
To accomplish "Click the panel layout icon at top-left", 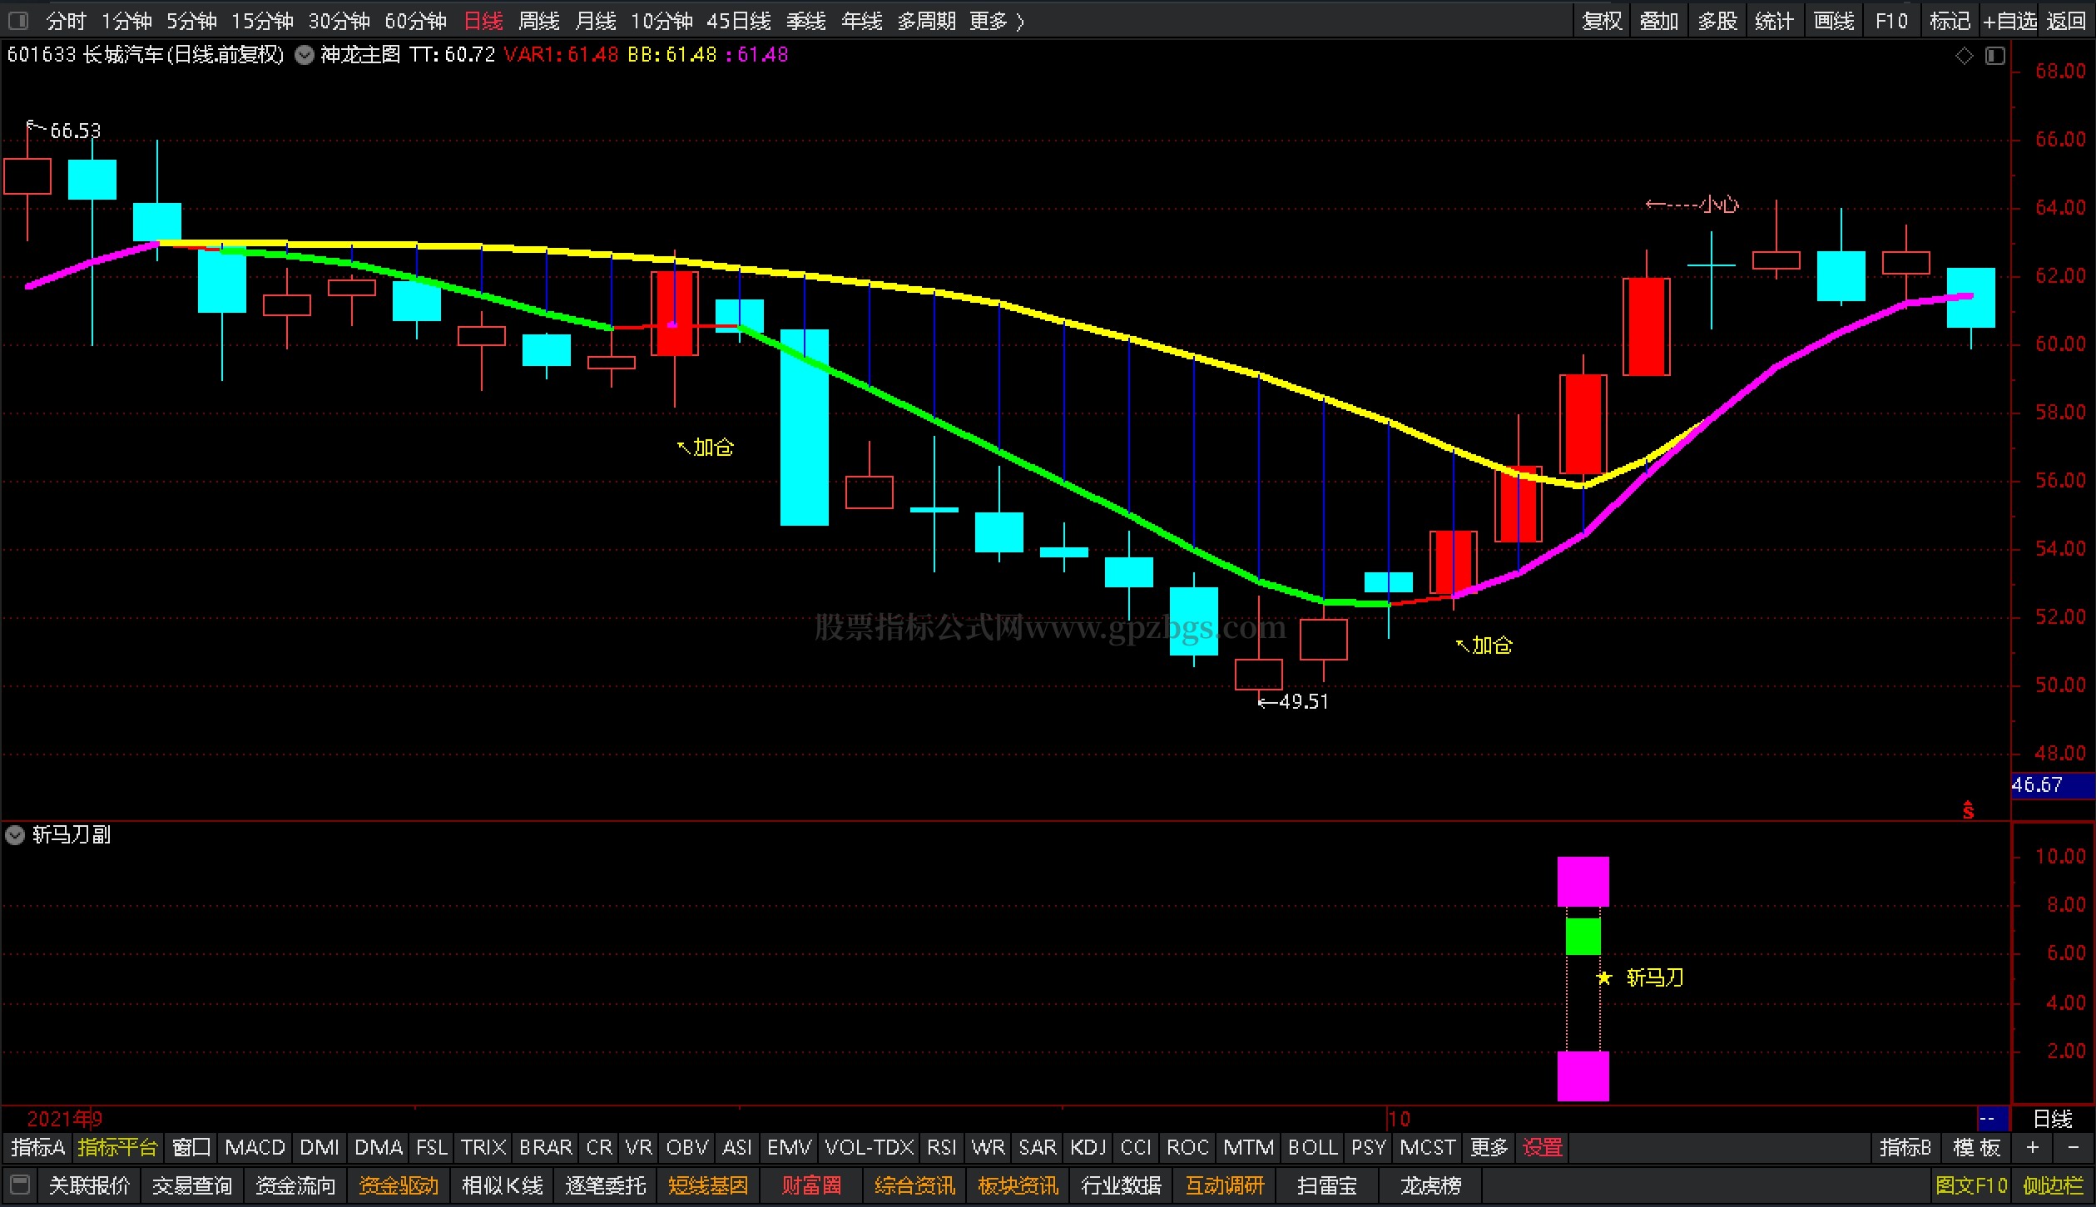I will tap(18, 20).
